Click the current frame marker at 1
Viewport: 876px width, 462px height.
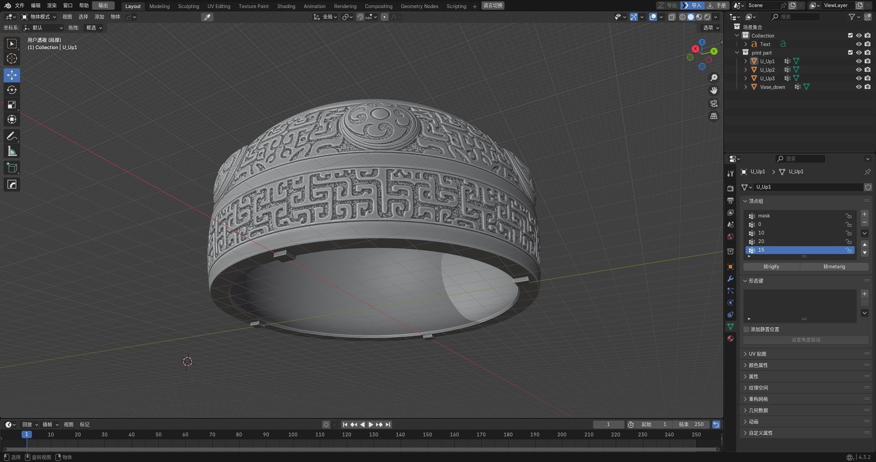[x=26, y=435]
